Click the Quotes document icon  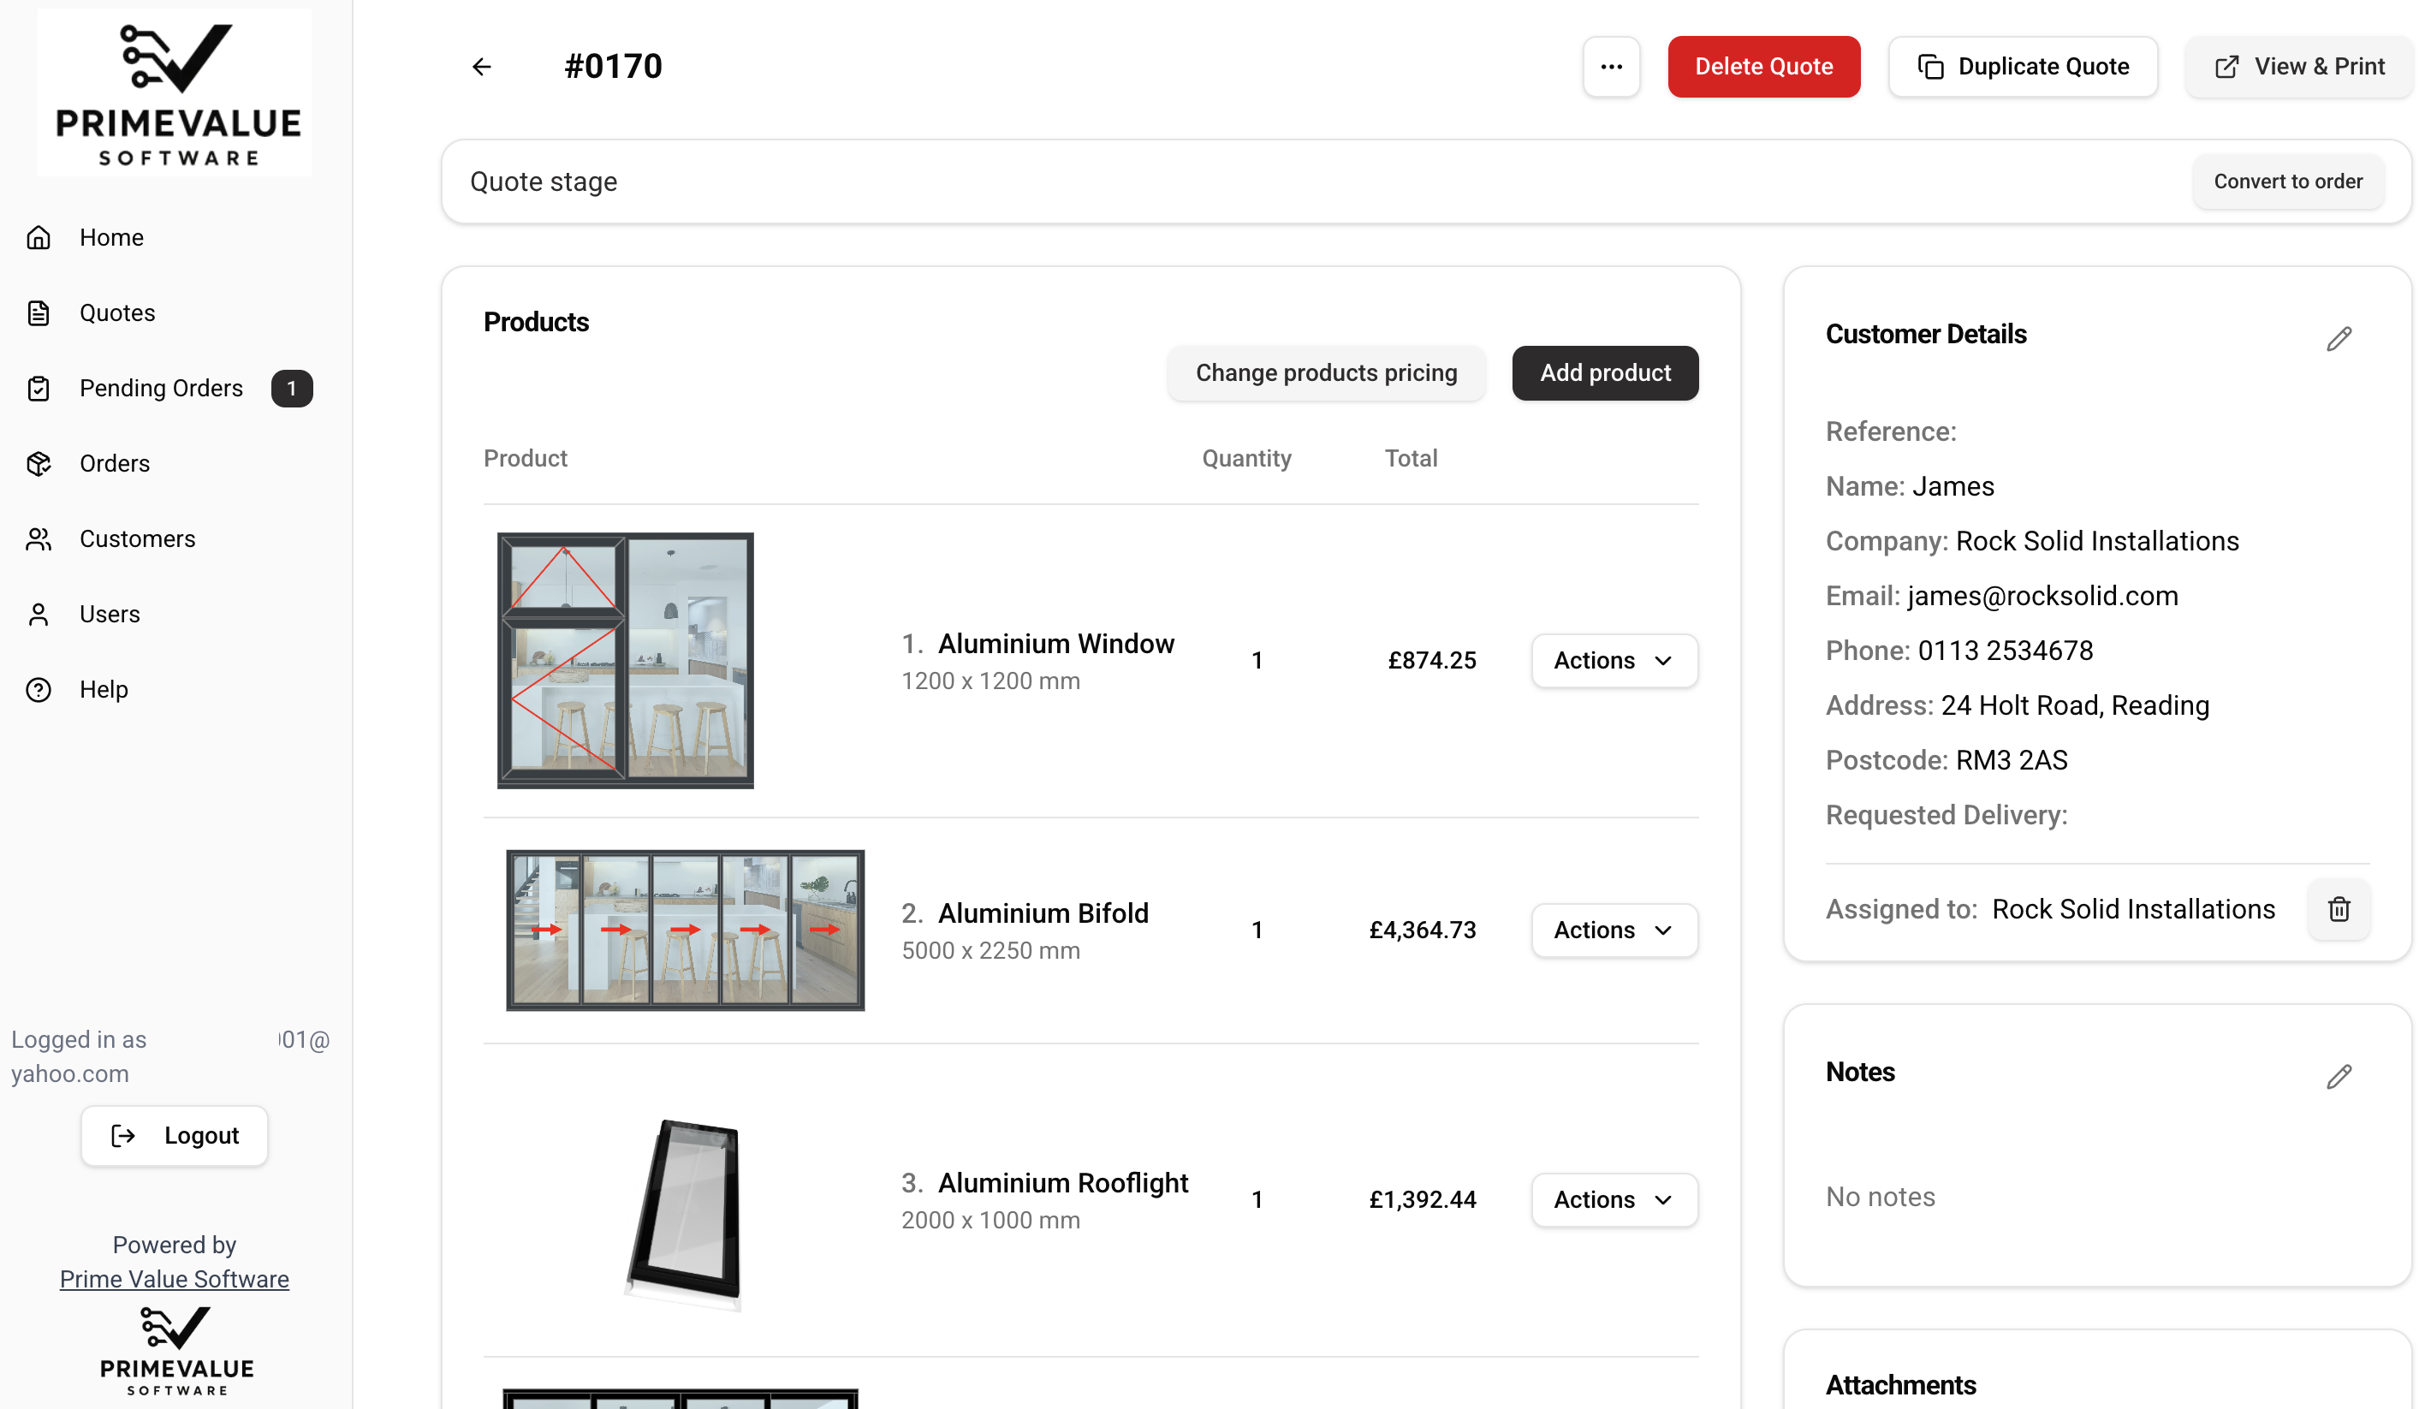pos(39,312)
